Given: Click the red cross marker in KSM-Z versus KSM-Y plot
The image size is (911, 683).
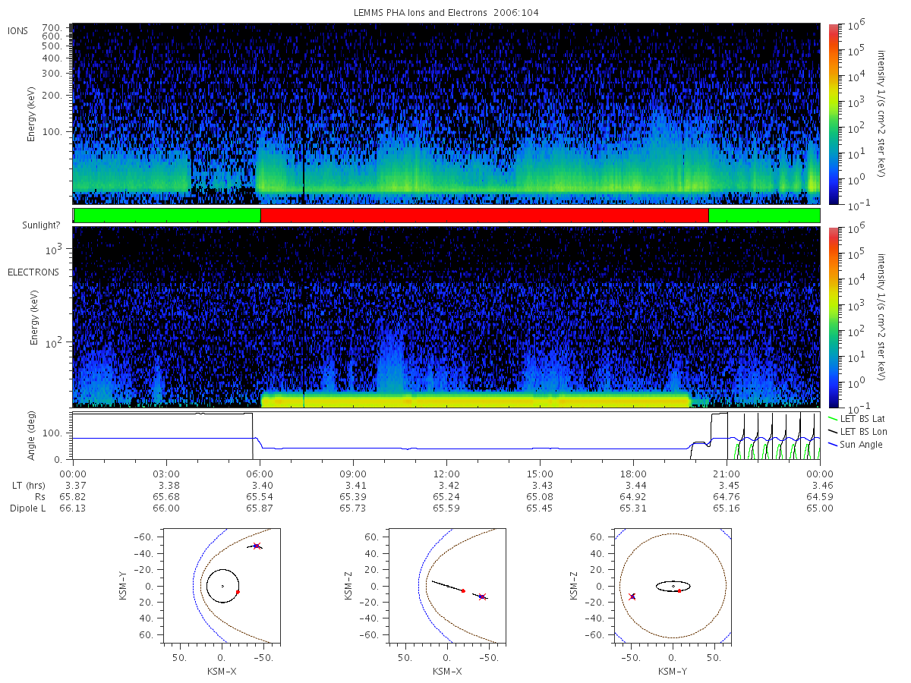Looking at the screenshot, I should click(632, 596).
